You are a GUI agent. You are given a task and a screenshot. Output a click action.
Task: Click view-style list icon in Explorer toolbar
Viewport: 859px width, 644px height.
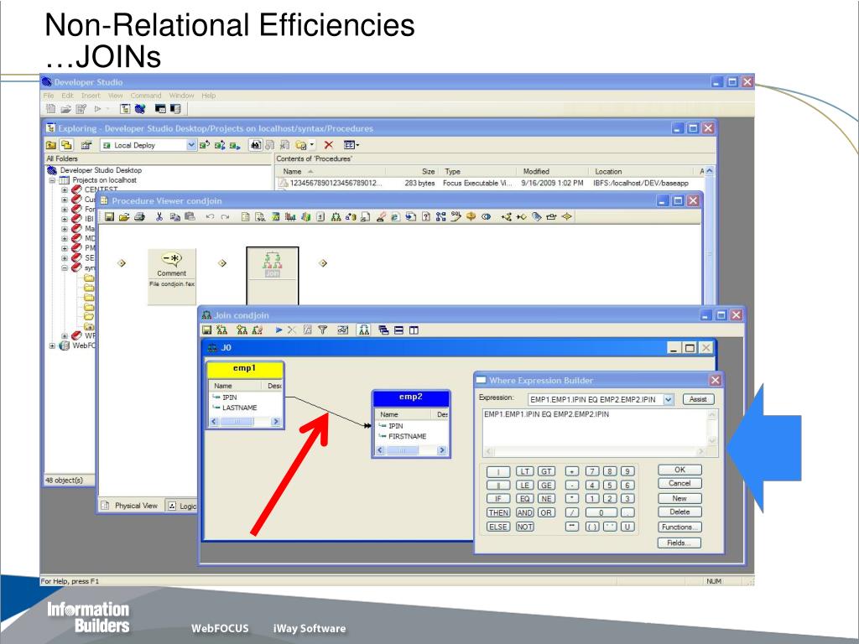click(351, 145)
